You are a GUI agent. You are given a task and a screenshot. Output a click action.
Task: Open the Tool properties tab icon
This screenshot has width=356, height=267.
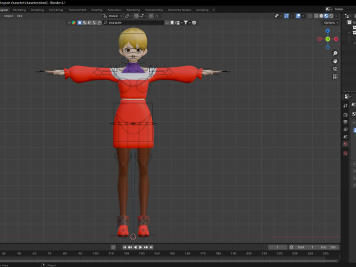tap(346, 106)
